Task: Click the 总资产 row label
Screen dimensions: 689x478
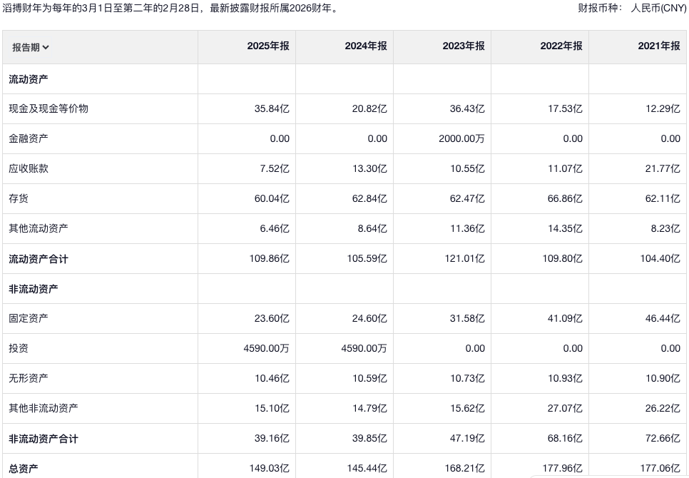Action: (x=24, y=469)
